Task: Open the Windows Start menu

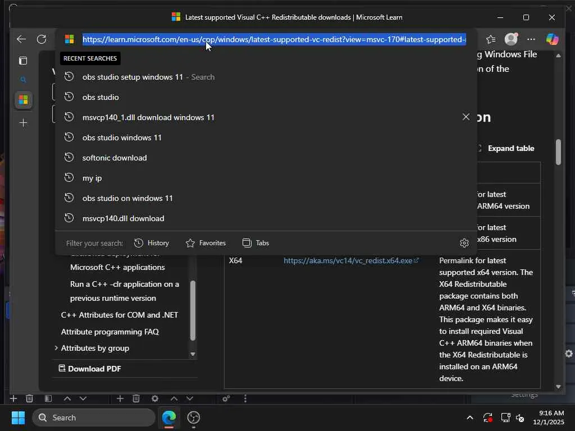Action: (19, 418)
